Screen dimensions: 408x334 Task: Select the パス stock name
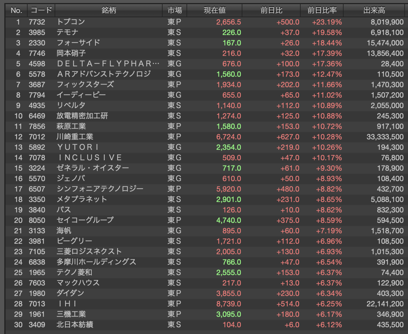coord(64,210)
